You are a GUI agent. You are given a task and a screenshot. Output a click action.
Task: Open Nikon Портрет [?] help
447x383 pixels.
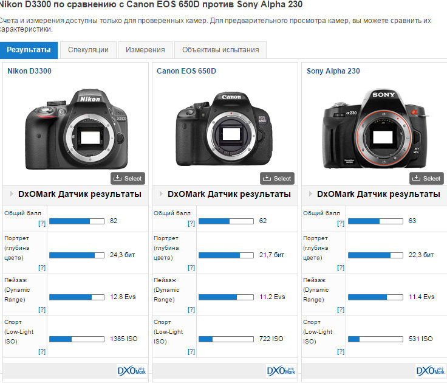(x=42, y=267)
